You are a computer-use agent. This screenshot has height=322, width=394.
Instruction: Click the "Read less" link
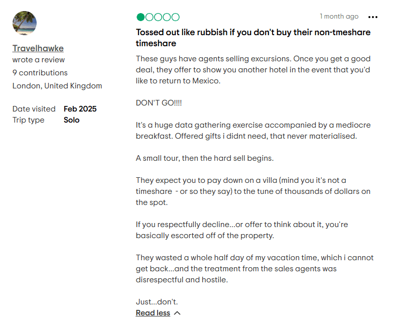click(x=153, y=313)
